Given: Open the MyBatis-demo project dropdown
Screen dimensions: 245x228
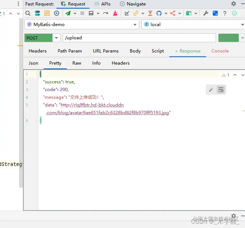Looking at the screenshot, I should [x=82, y=25].
